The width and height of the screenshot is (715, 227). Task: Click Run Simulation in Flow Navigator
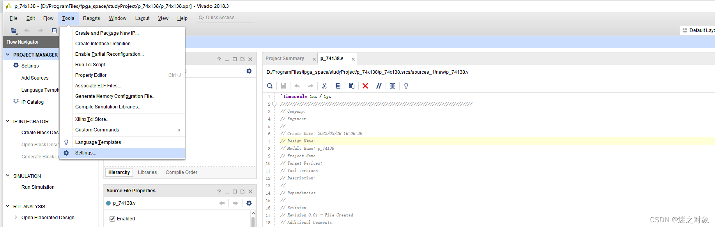(x=38, y=187)
